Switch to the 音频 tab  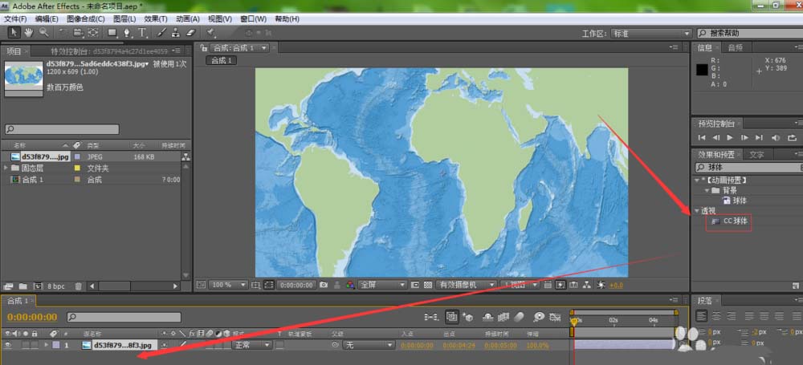coord(736,47)
